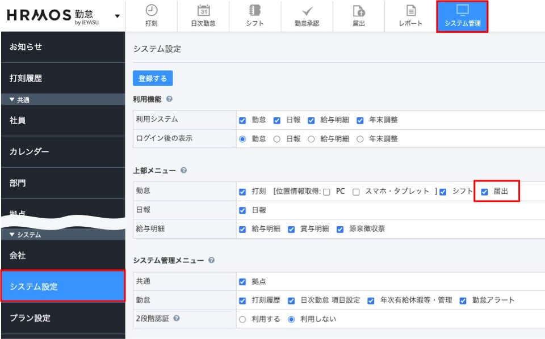
Task: Click the 登録する button
Action: pos(153,78)
